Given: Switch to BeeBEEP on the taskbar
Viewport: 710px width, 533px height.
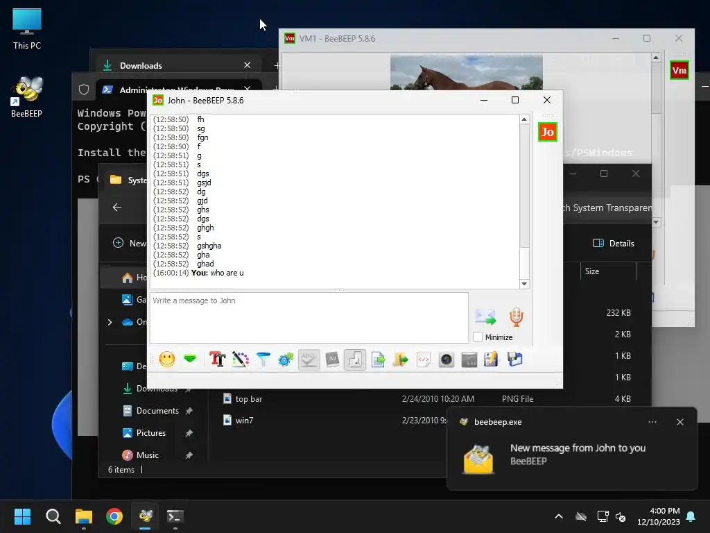Looking at the screenshot, I should click(146, 516).
